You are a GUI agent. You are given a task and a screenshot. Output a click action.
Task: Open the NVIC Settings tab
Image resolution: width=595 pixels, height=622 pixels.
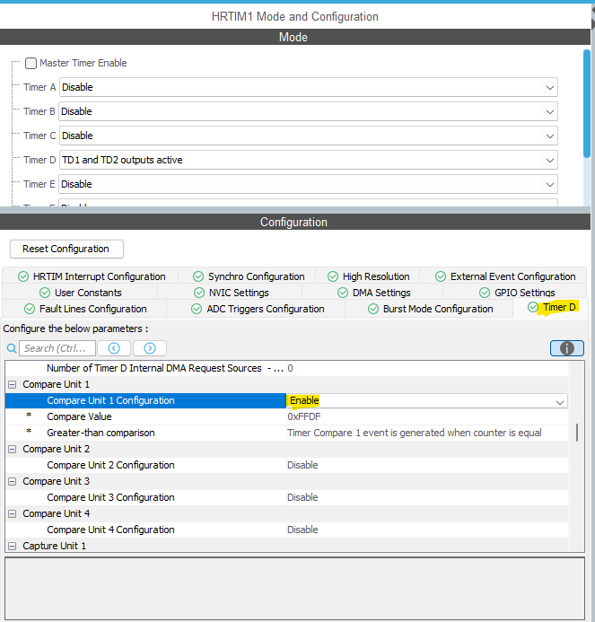(x=231, y=293)
